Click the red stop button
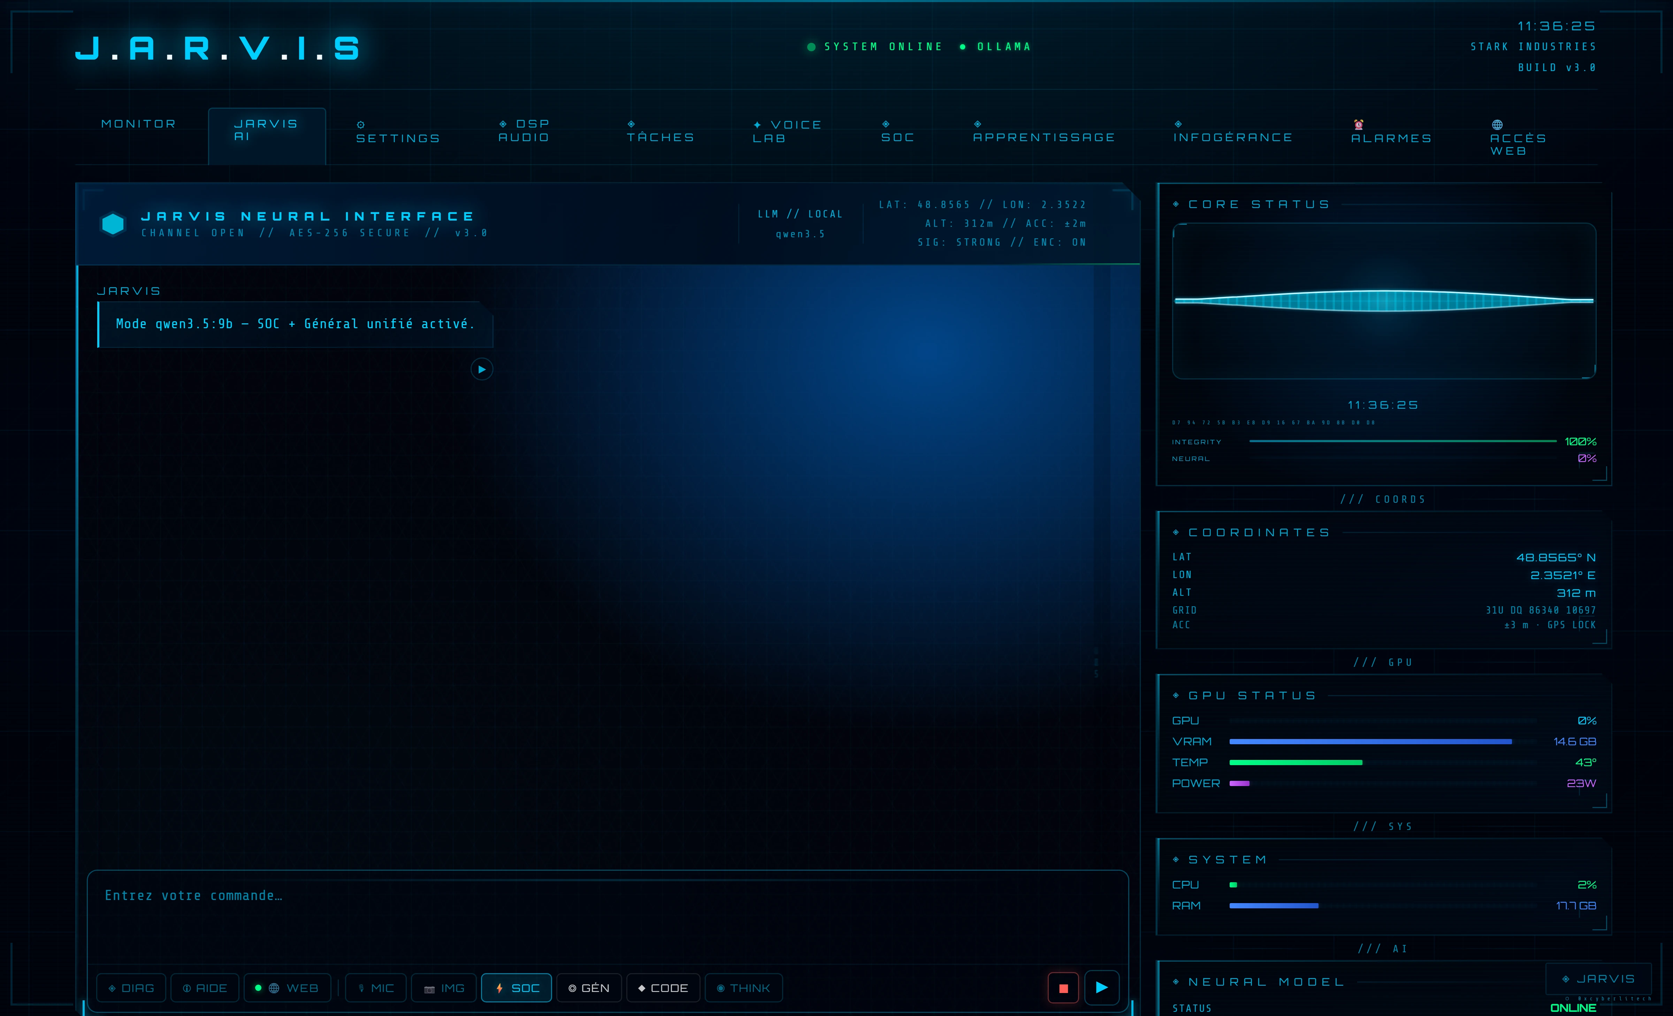Screen dimensions: 1673x1016 (x=1063, y=987)
